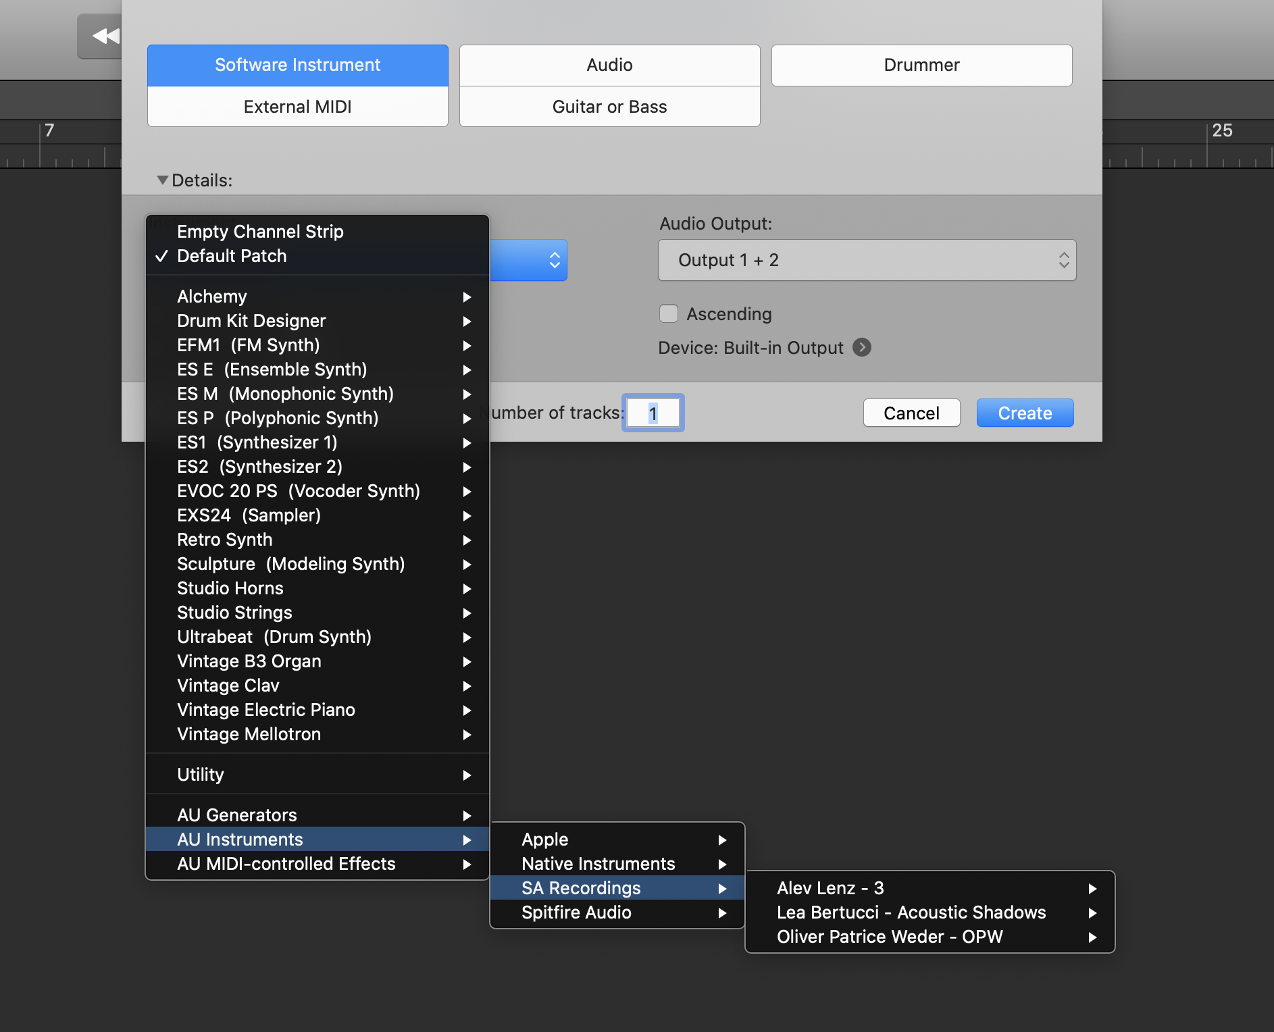Open the Utility submenu
The image size is (1274, 1032).
coord(317,775)
